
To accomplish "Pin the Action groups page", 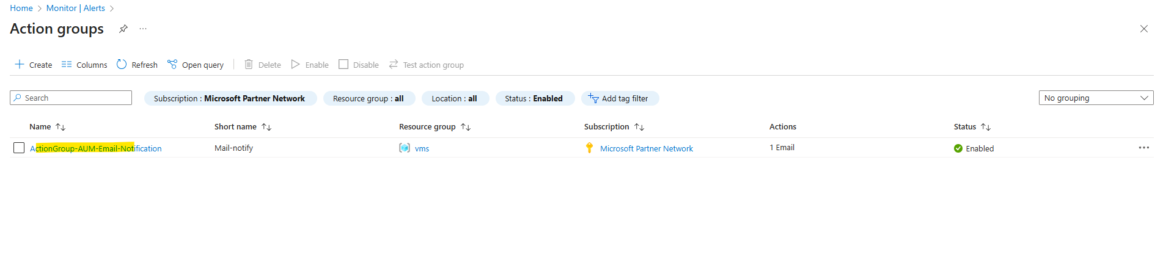I will click(123, 29).
